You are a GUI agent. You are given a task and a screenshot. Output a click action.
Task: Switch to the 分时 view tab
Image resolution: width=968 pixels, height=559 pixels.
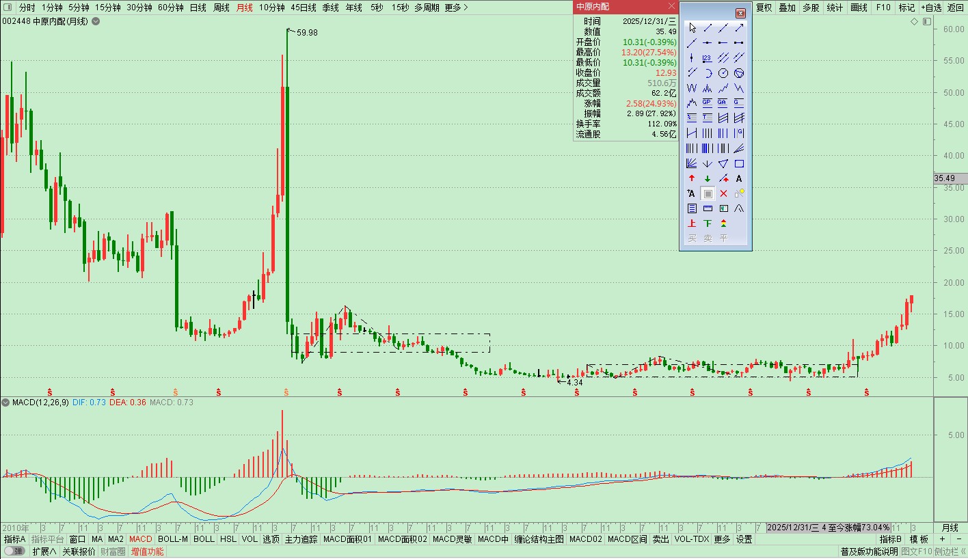pos(27,8)
